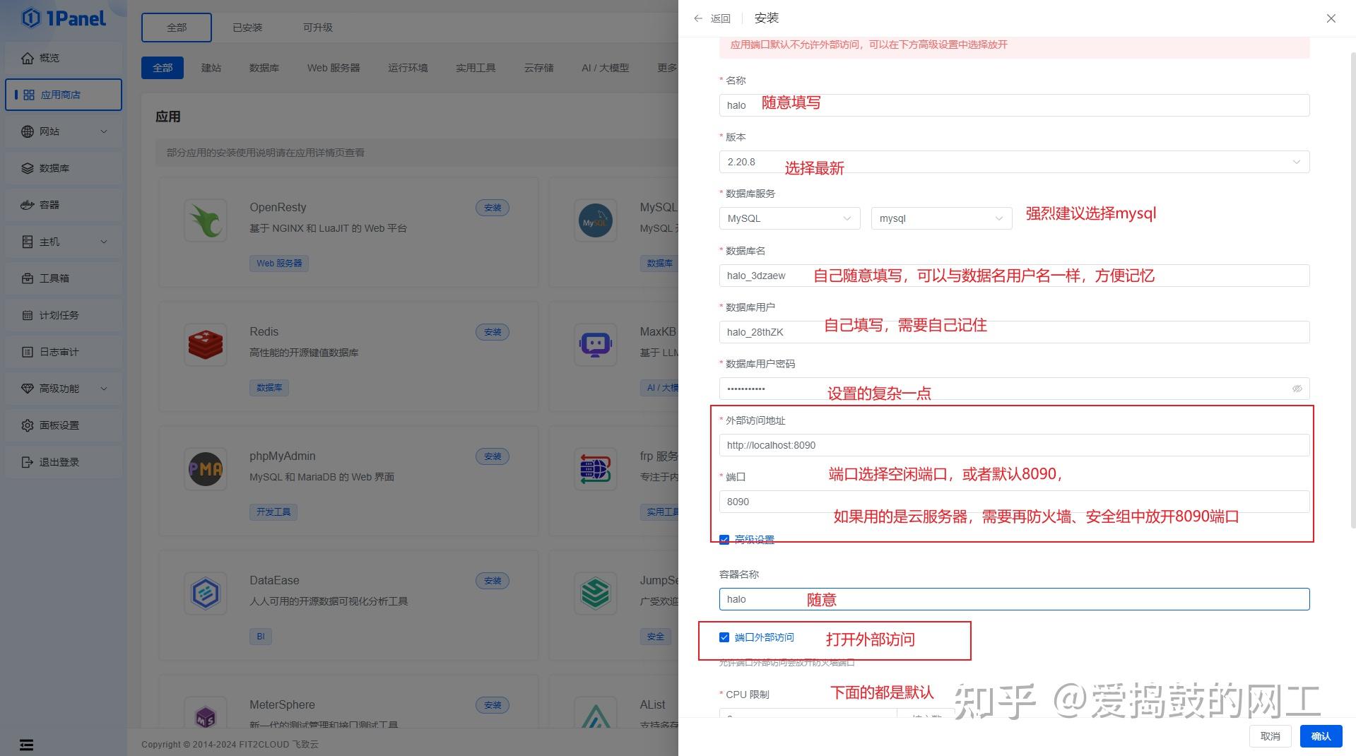The width and height of the screenshot is (1356, 756).
Task: Select the top 全部 tab
Action: (177, 28)
